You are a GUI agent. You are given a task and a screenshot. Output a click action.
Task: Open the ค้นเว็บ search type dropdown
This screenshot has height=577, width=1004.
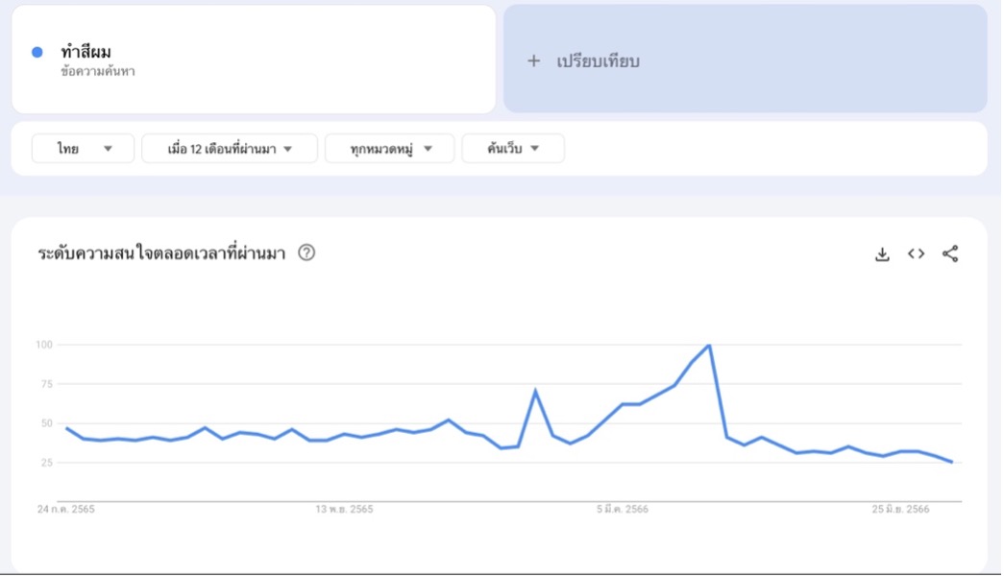click(513, 149)
